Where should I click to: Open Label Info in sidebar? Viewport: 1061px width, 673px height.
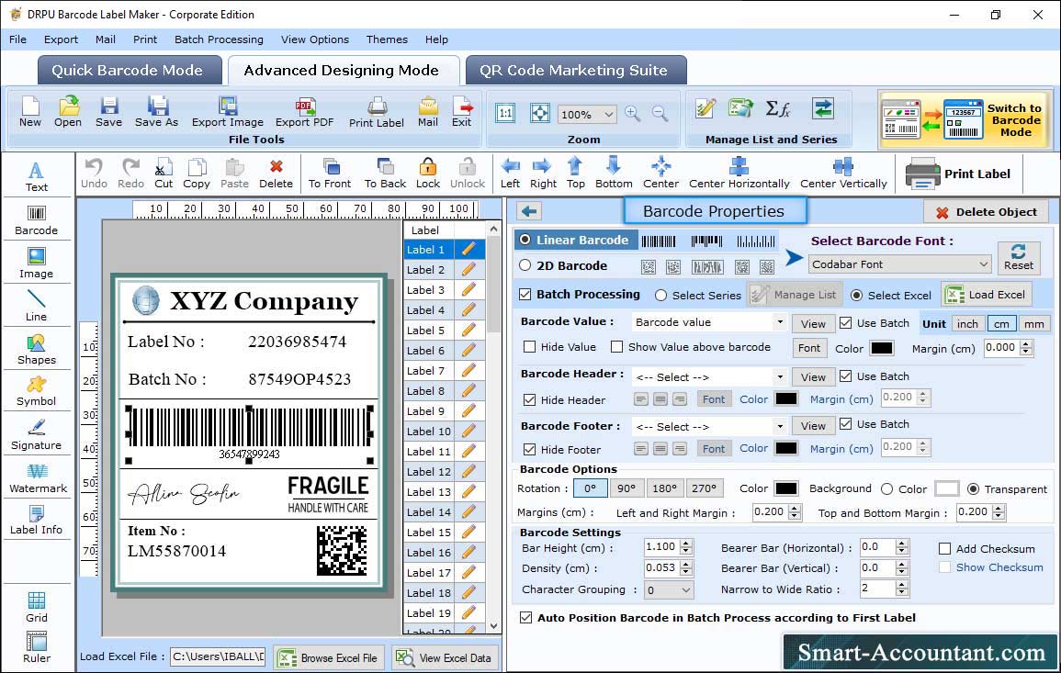pos(37,521)
